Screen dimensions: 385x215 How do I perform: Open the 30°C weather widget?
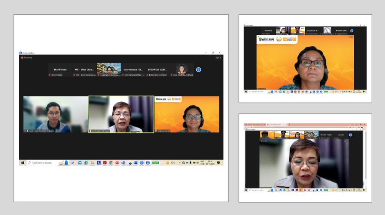click(171, 163)
